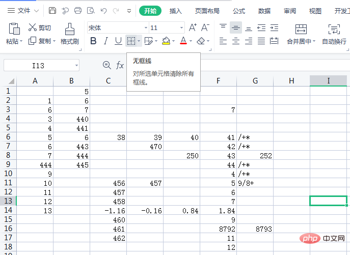Image resolution: width=350 pixels, height=255 pixels.
Task: Toggle center horizontal alignment
Action: point(236,41)
